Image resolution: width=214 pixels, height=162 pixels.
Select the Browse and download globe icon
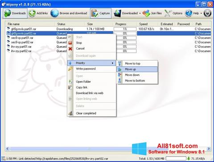(54, 13)
